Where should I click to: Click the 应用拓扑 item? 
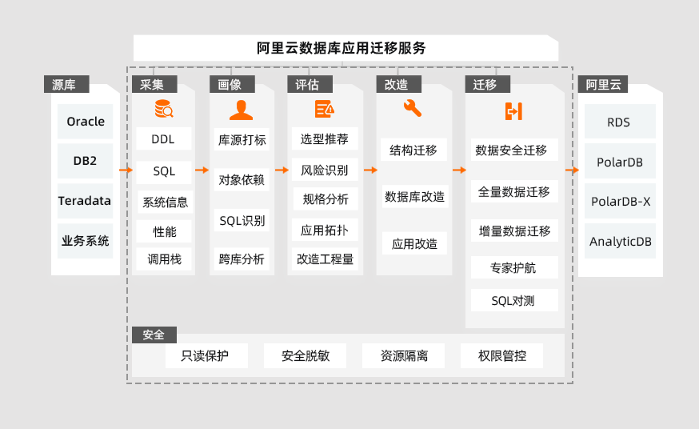point(325,230)
